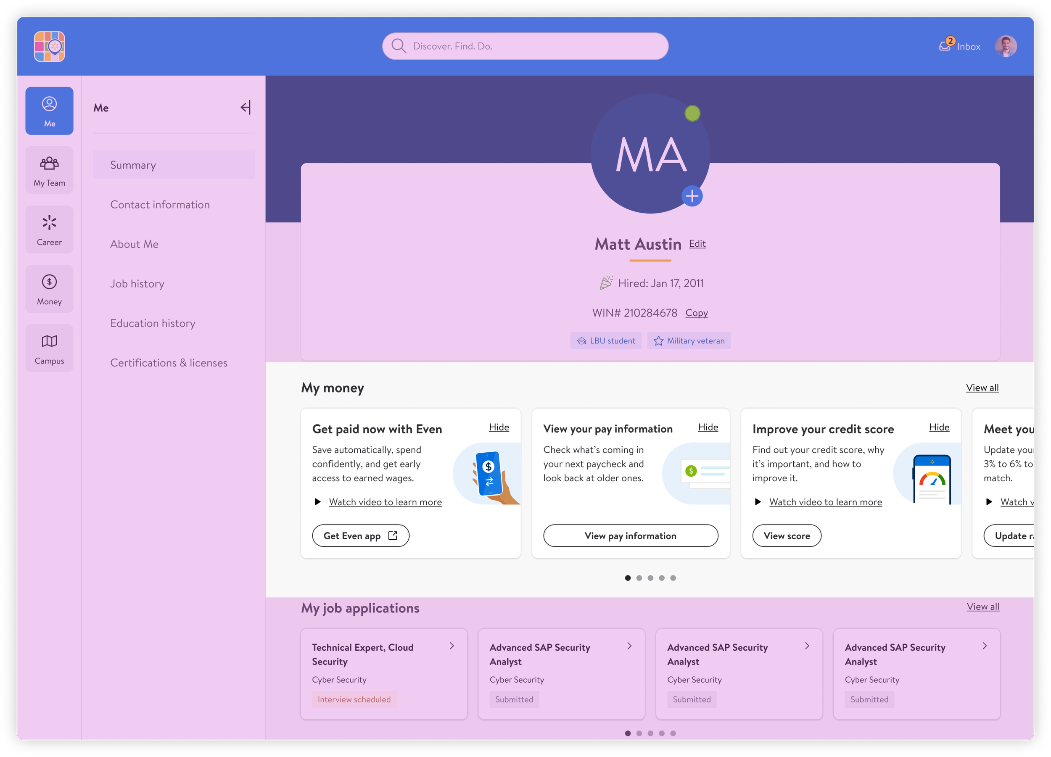1051x757 pixels.
Task: Jump to last job applications carousel dot
Action: 673,733
